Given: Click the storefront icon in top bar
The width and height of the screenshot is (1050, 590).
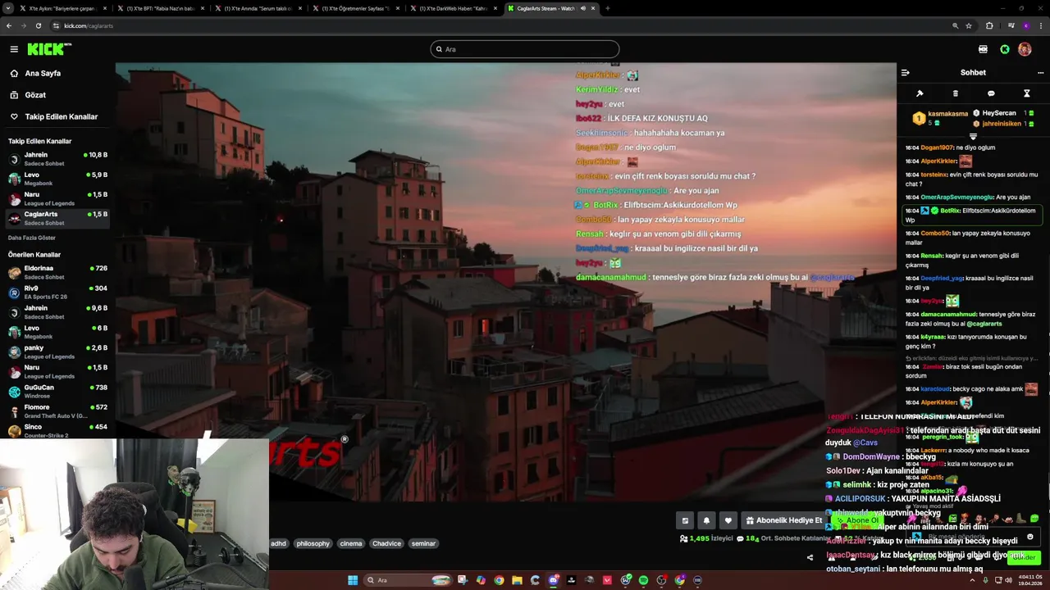Looking at the screenshot, I should point(983,49).
